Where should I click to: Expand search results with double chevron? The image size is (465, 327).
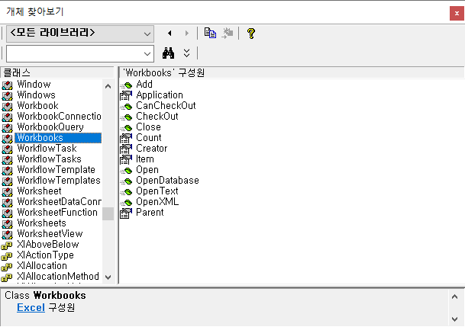pos(186,53)
